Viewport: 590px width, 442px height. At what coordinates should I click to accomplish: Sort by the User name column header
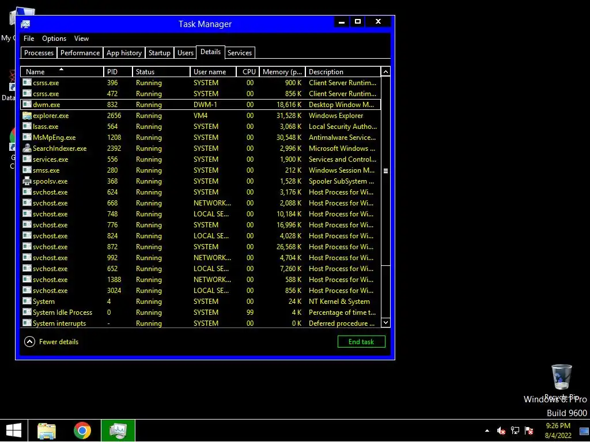(213, 71)
